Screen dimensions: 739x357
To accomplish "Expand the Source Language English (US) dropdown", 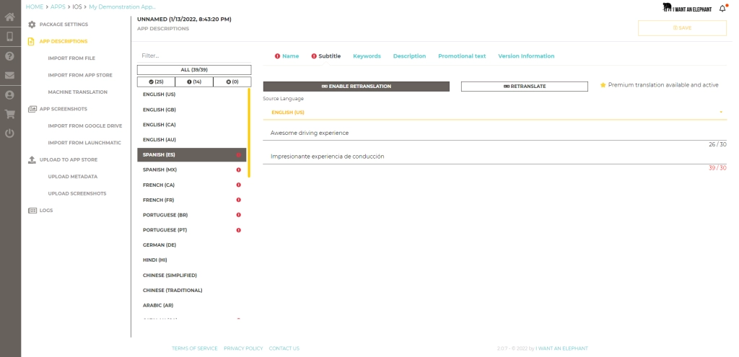I will (495, 113).
